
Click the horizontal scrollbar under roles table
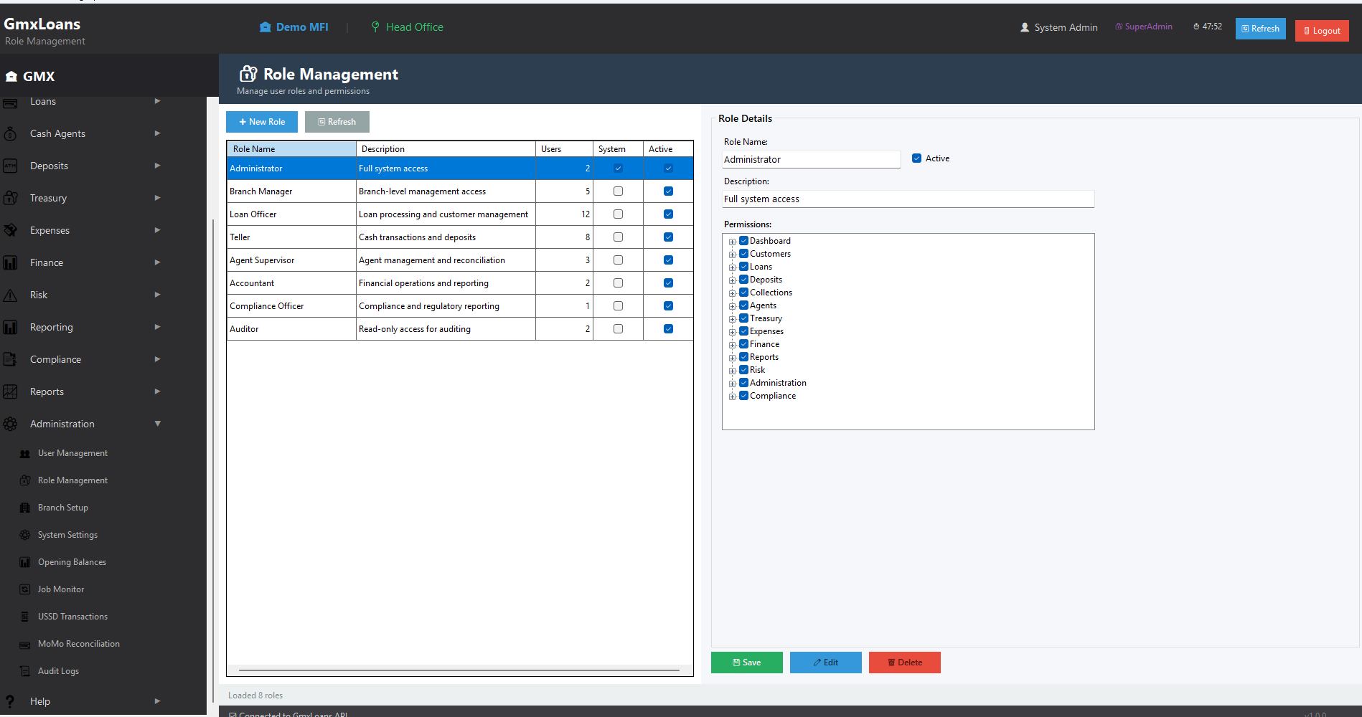click(x=459, y=670)
